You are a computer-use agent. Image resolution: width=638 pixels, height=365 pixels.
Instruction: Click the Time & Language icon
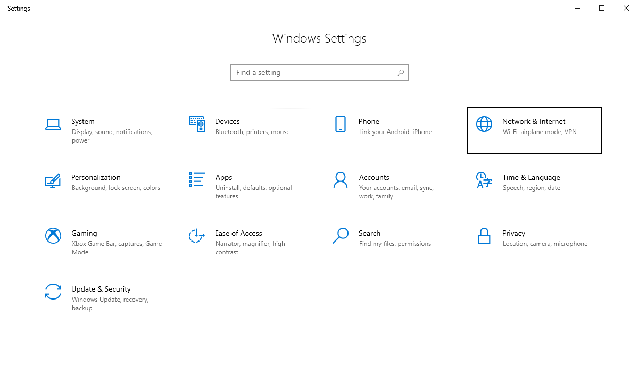tap(484, 181)
